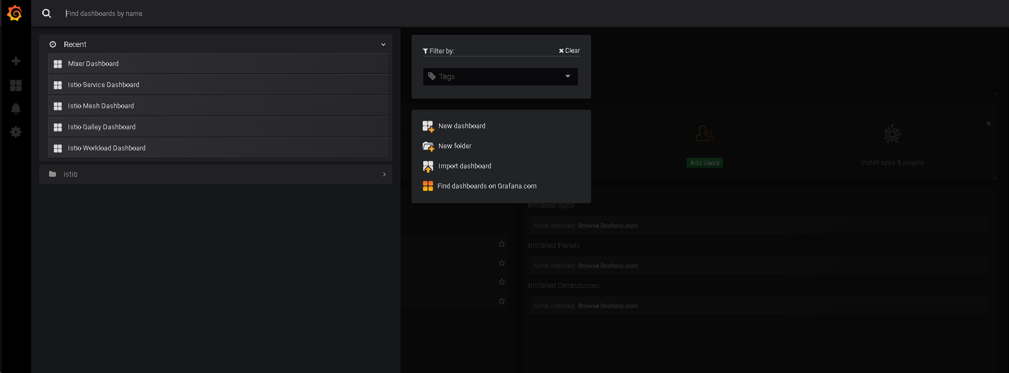Click the Install apps & plugins icon

[x=892, y=134]
